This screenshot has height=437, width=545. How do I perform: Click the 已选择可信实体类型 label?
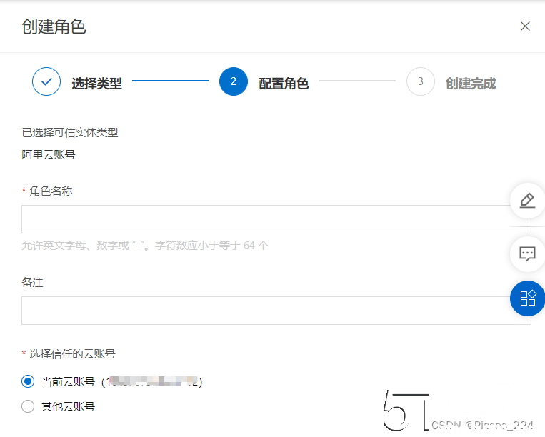click(70, 132)
